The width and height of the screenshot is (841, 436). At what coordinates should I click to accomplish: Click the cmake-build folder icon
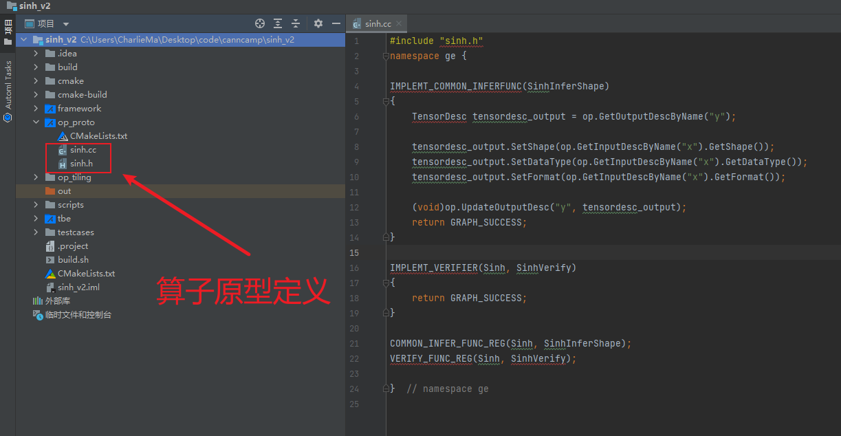[x=50, y=95]
